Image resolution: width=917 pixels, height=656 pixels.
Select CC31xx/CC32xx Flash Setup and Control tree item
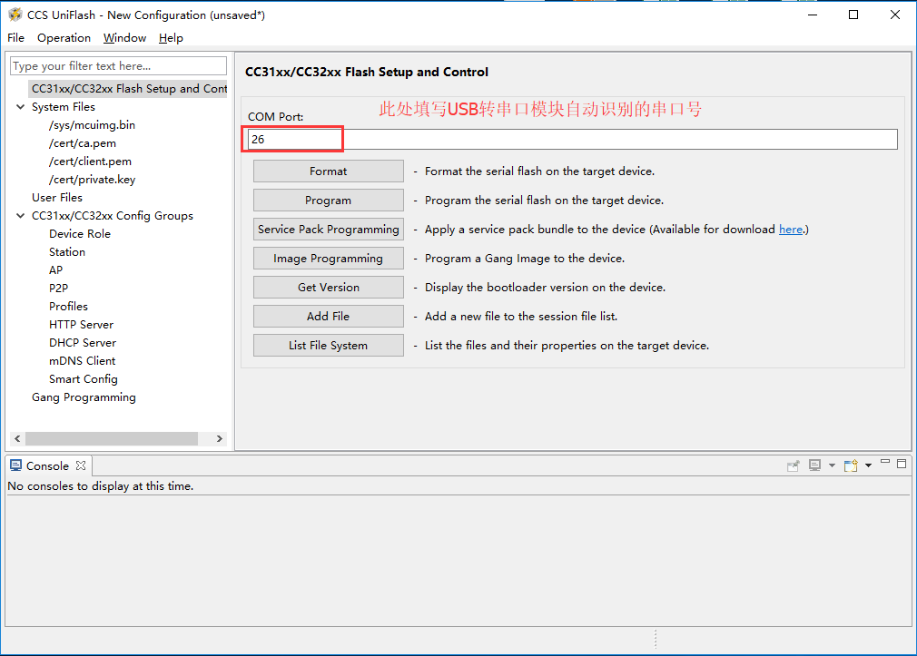point(129,88)
